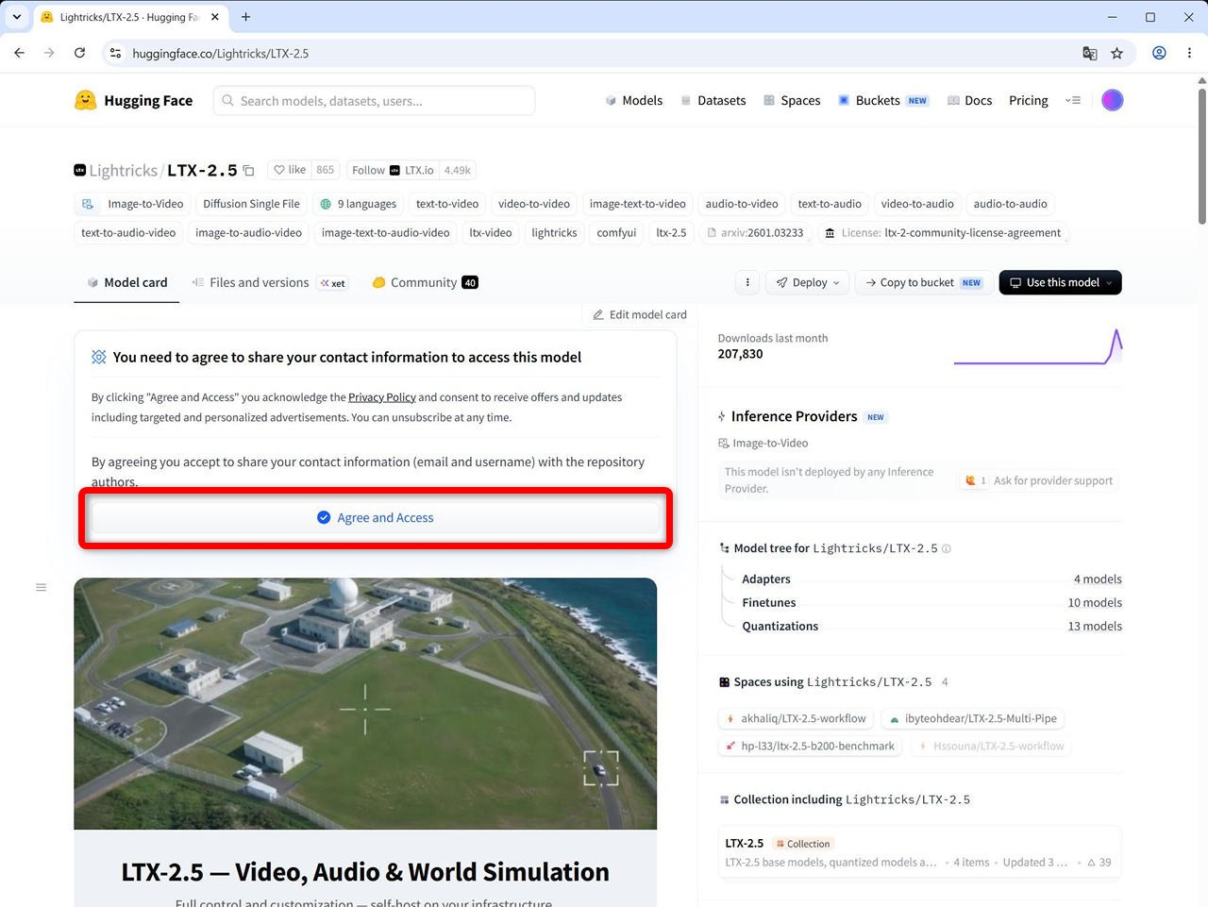Expand the 9 languages tag
This screenshot has width=1208, height=907.
click(x=359, y=204)
